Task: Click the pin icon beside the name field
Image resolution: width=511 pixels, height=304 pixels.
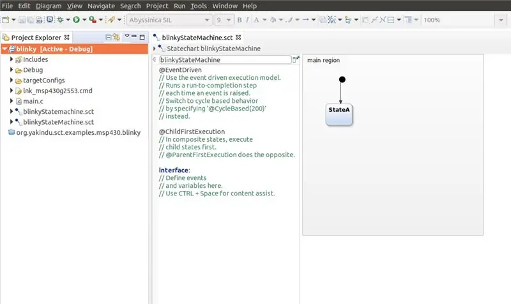Action: click(x=296, y=59)
